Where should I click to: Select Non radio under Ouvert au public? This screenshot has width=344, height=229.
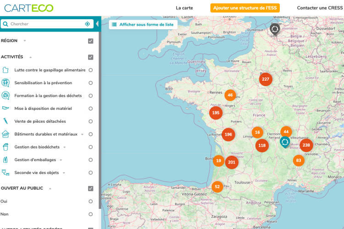coord(91,214)
